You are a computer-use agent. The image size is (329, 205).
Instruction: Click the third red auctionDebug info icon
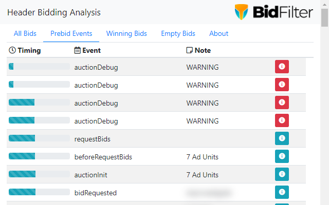click(282, 102)
